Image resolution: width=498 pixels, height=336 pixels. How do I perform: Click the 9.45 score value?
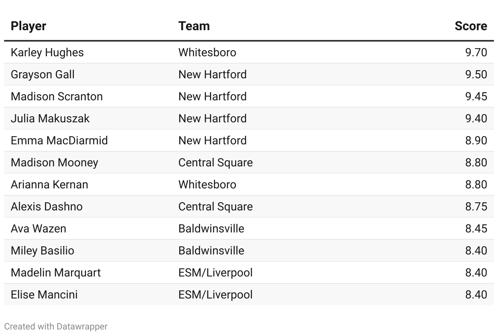pos(476,97)
